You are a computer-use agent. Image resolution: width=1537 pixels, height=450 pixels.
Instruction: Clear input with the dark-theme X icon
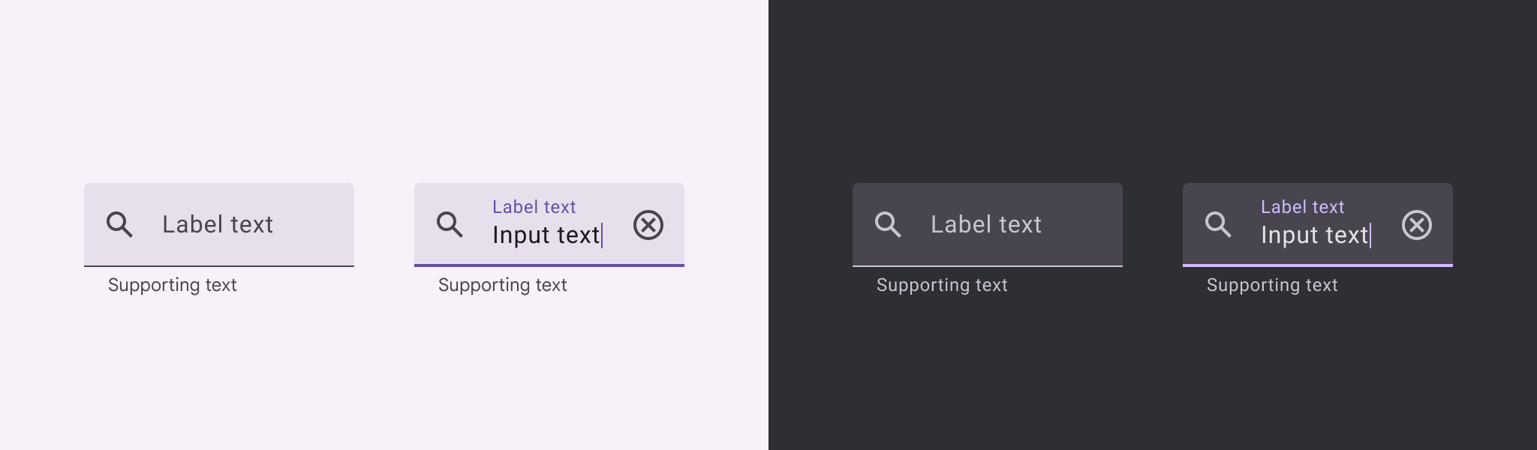tap(1417, 225)
